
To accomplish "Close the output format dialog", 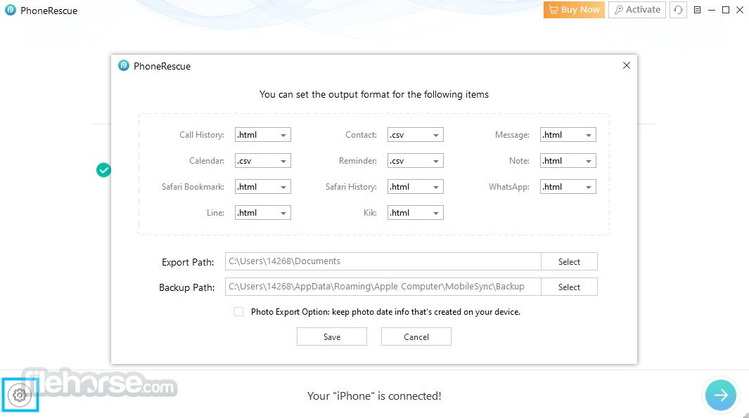I will click(x=626, y=65).
